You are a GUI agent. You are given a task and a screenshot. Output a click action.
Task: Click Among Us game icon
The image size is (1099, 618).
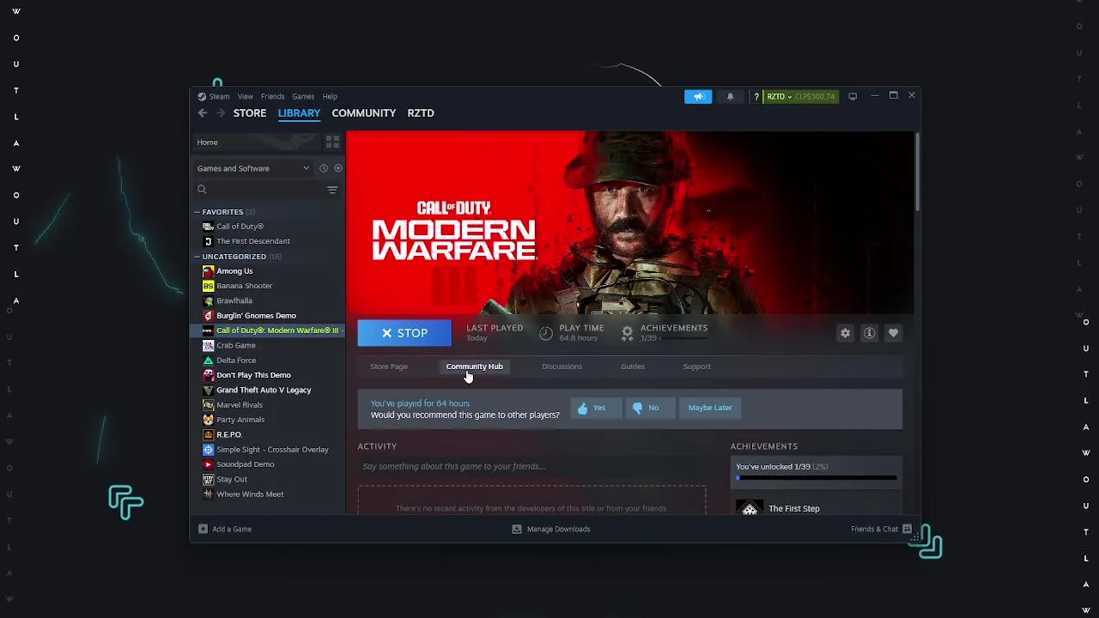208,271
